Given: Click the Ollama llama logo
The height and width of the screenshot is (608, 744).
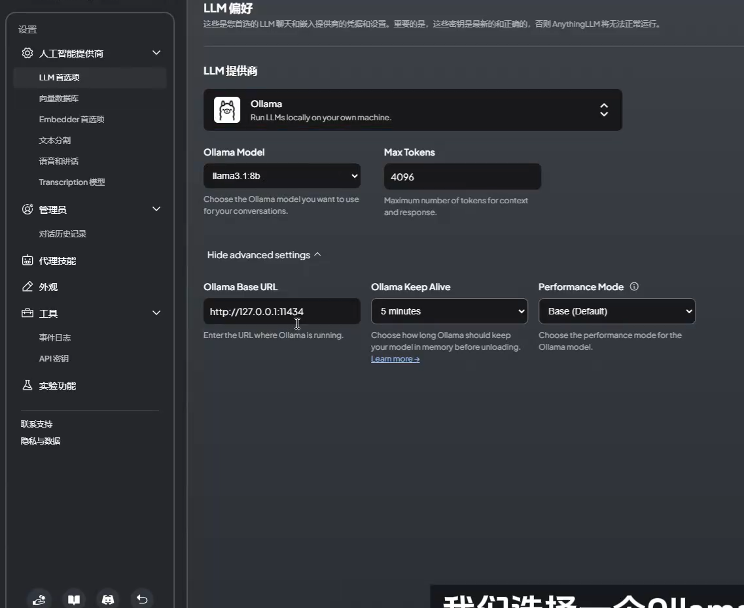Looking at the screenshot, I should point(227,110).
